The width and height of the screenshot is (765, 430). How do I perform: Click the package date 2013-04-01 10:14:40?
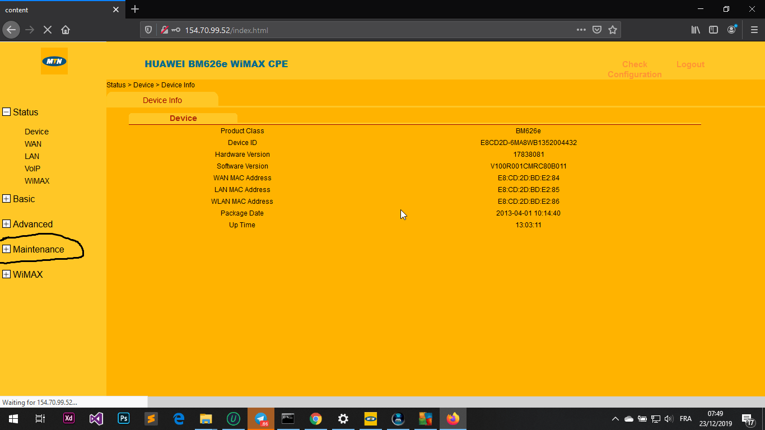pyautogui.click(x=529, y=213)
